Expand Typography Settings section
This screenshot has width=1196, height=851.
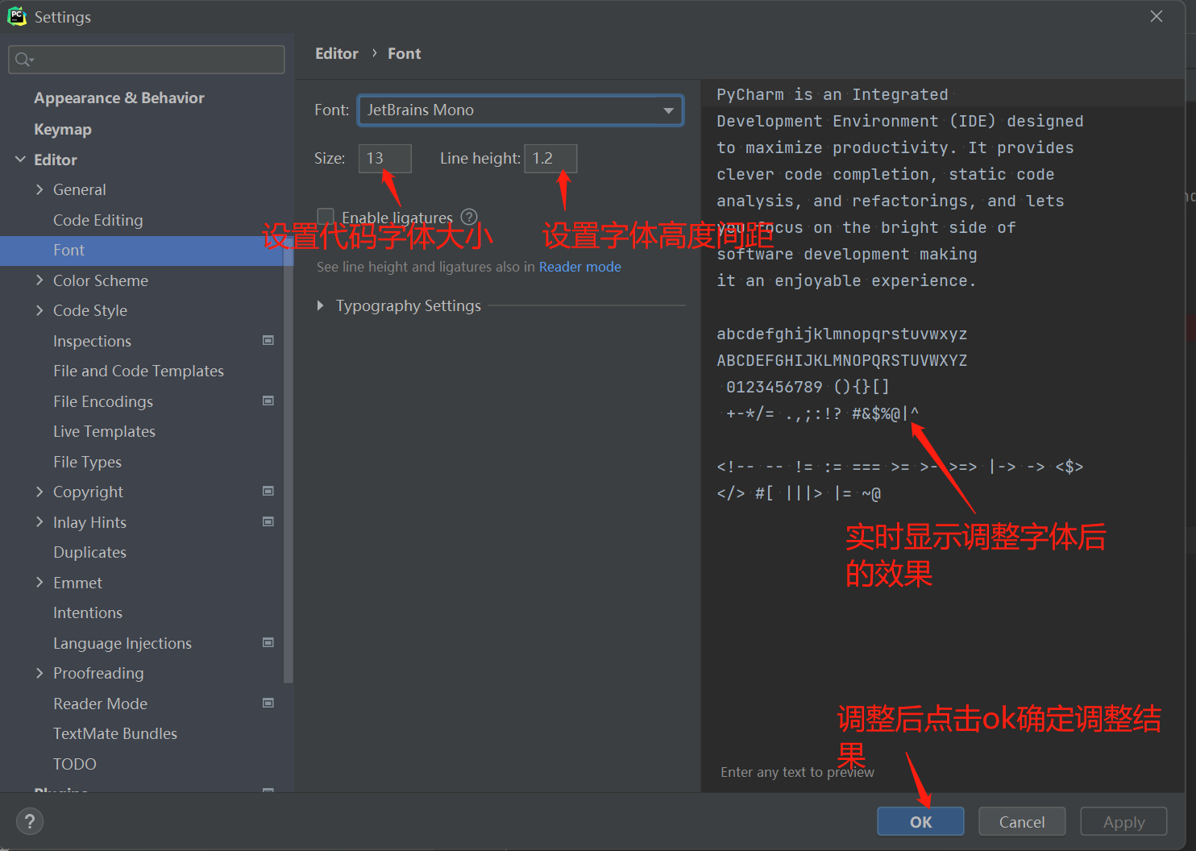[x=321, y=305]
